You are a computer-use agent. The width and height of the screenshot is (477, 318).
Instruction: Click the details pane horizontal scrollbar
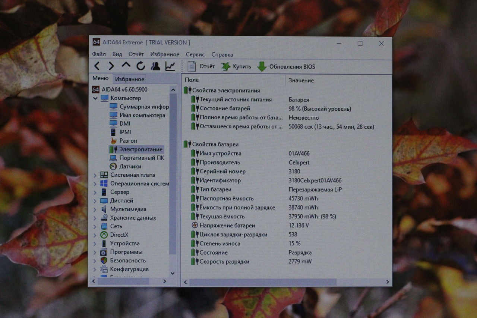click(263, 282)
